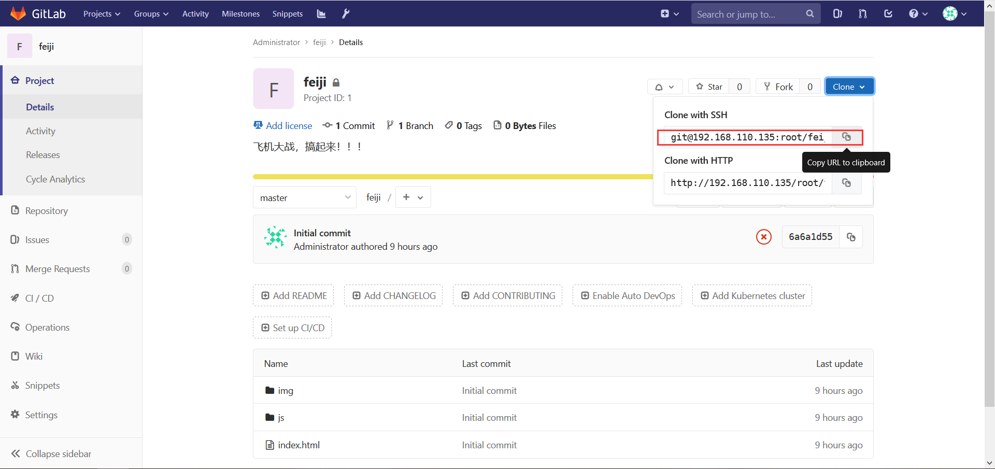Open Project section in sidebar

[x=72, y=80]
